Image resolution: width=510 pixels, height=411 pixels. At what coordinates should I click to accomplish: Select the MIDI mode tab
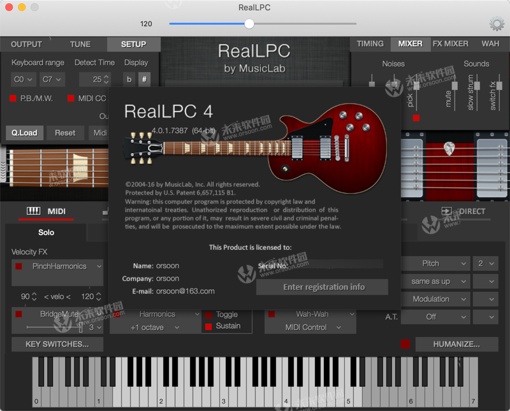[46, 212]
